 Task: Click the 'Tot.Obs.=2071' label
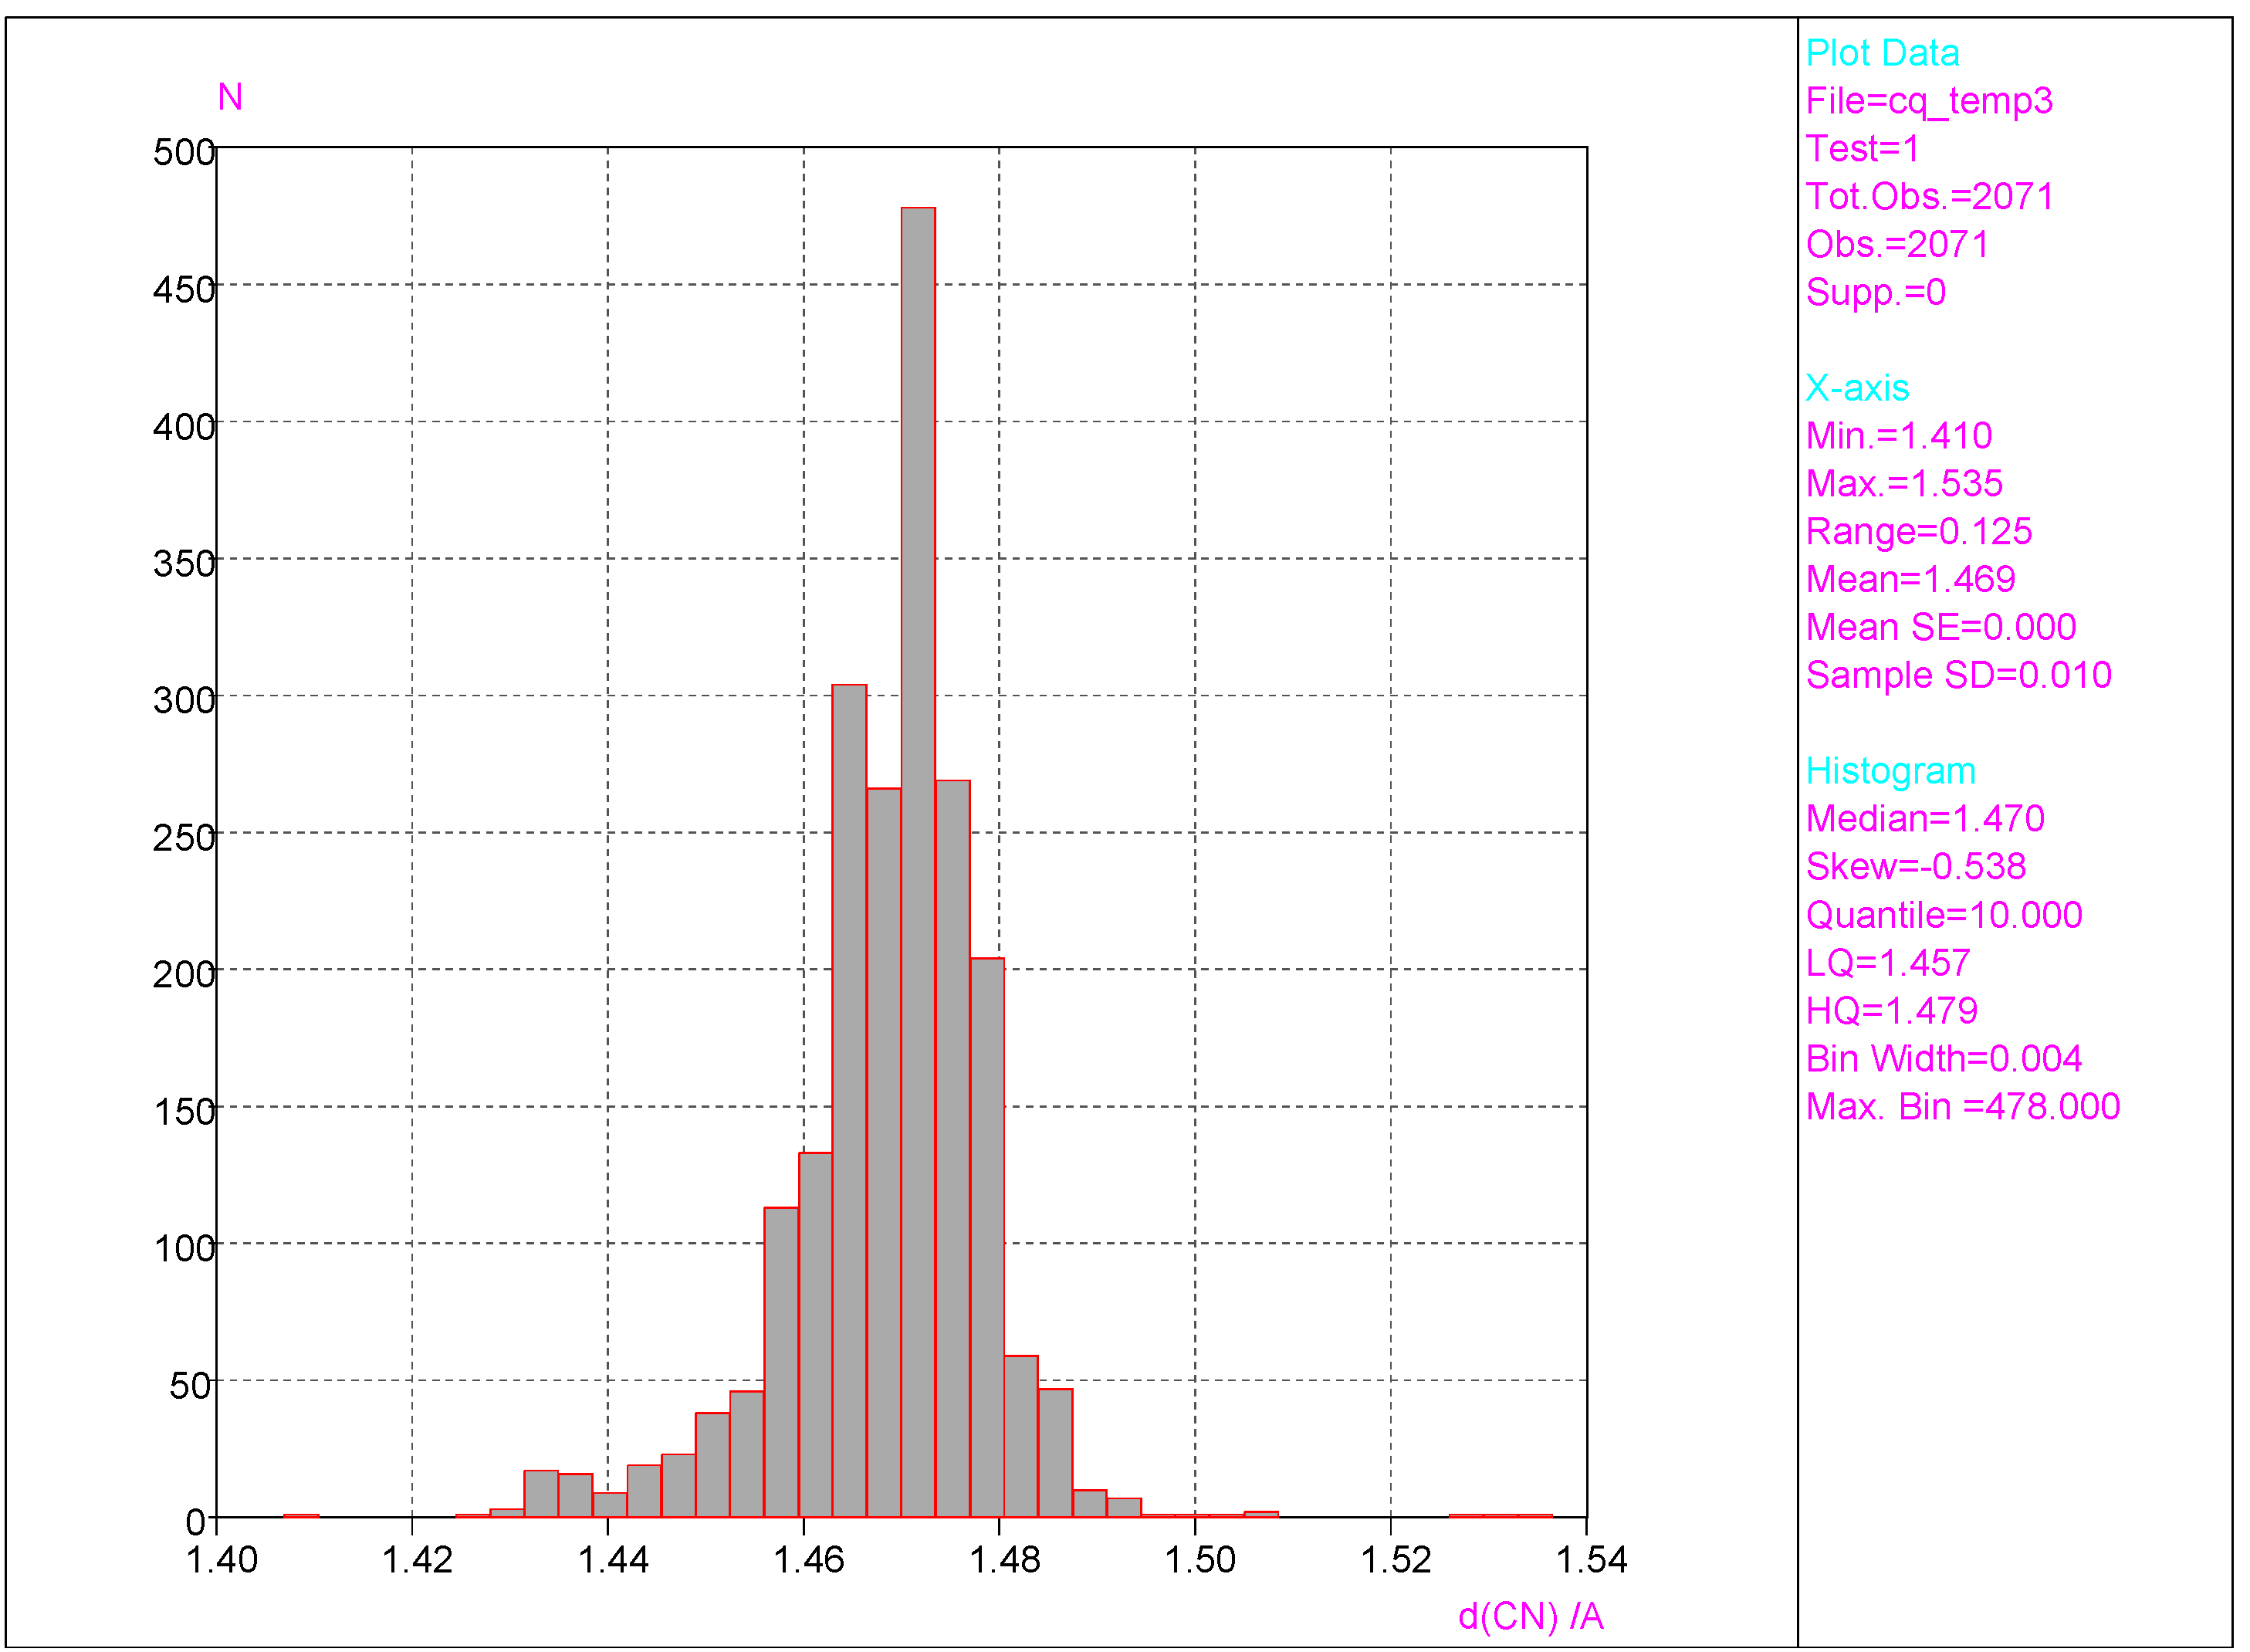(x=1929, y=197)
